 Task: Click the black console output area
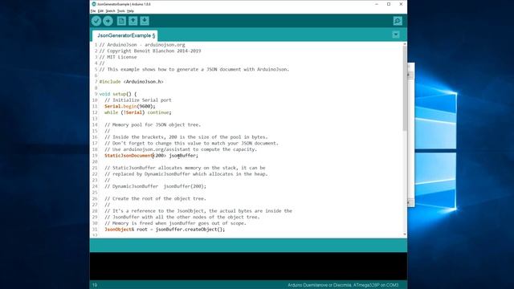click(248, 266)
